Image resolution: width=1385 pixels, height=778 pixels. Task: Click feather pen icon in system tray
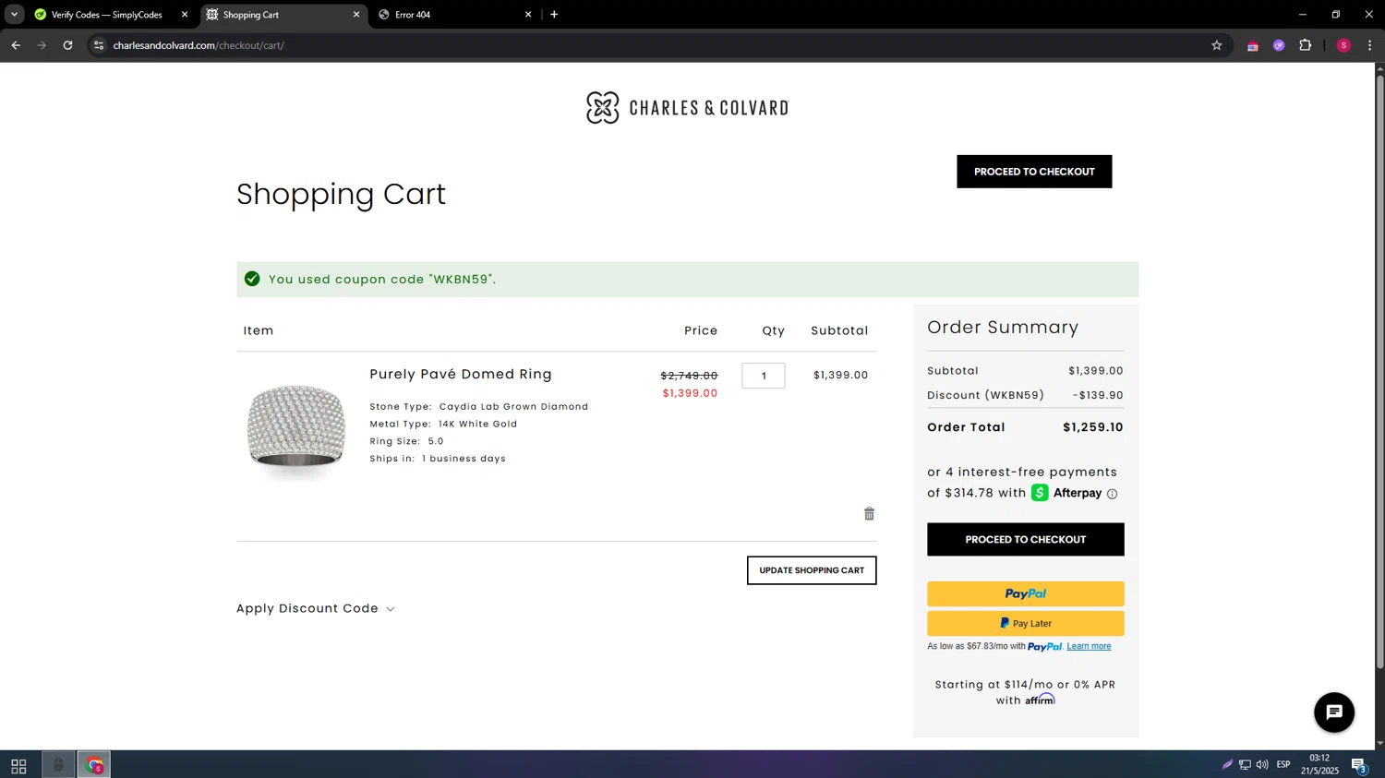(1227, 765)
